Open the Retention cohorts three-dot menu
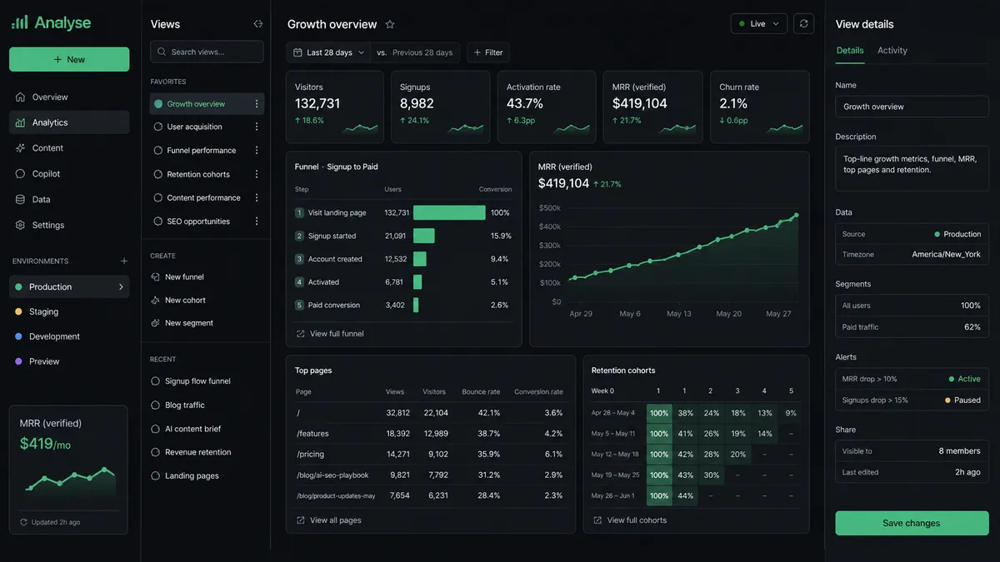This screenshot has height=562, width=1000. pyautogui.click(x=257, y=174)
